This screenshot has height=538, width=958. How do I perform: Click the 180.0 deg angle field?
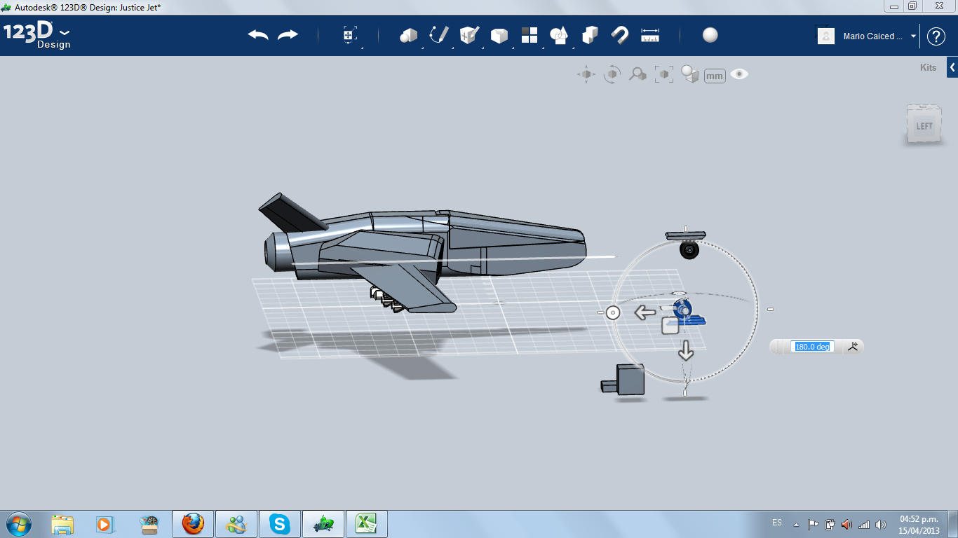(812, 347)
